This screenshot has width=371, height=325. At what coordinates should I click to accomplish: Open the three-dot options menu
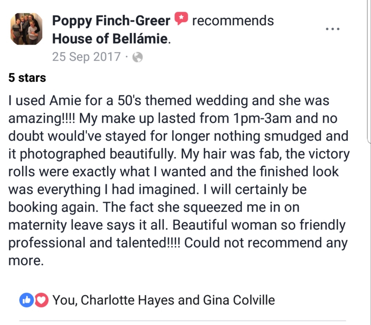click(332, 29)
